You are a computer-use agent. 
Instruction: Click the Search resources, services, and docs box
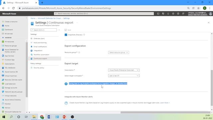point(104,14)
